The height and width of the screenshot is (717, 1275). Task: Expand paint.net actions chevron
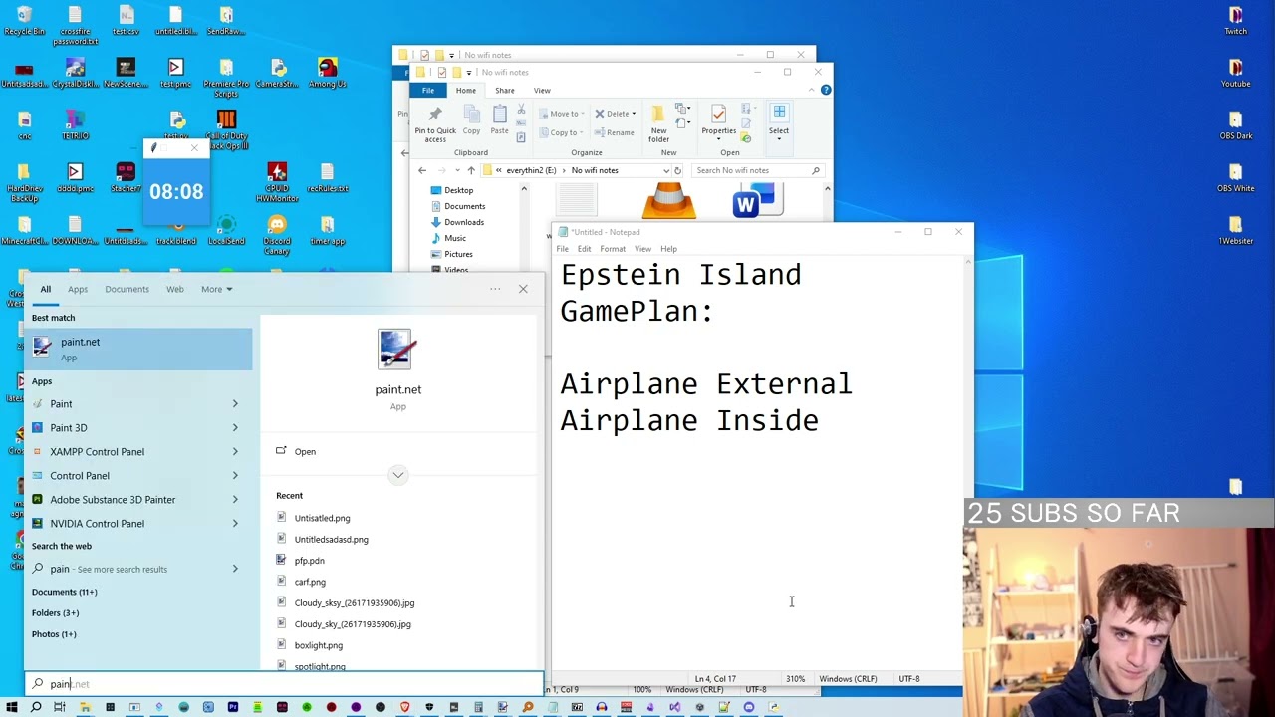pos(398,475)
